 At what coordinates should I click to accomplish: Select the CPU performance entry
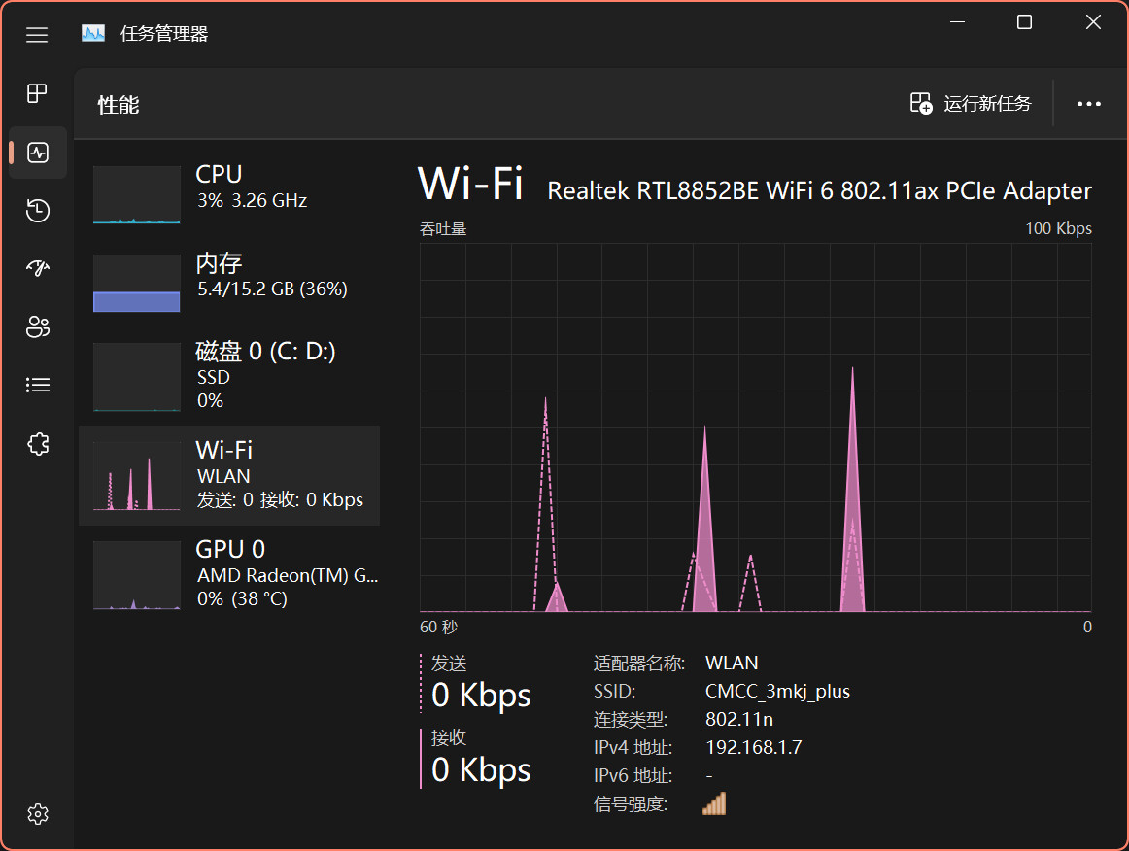[229, 193]
